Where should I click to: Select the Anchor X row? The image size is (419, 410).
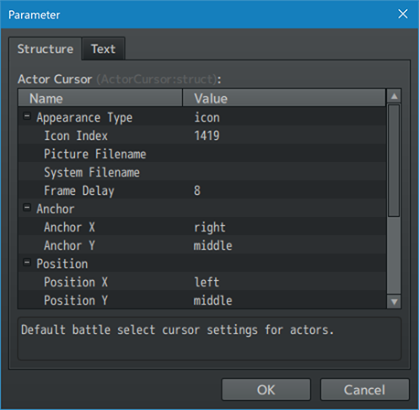[202, 227]
